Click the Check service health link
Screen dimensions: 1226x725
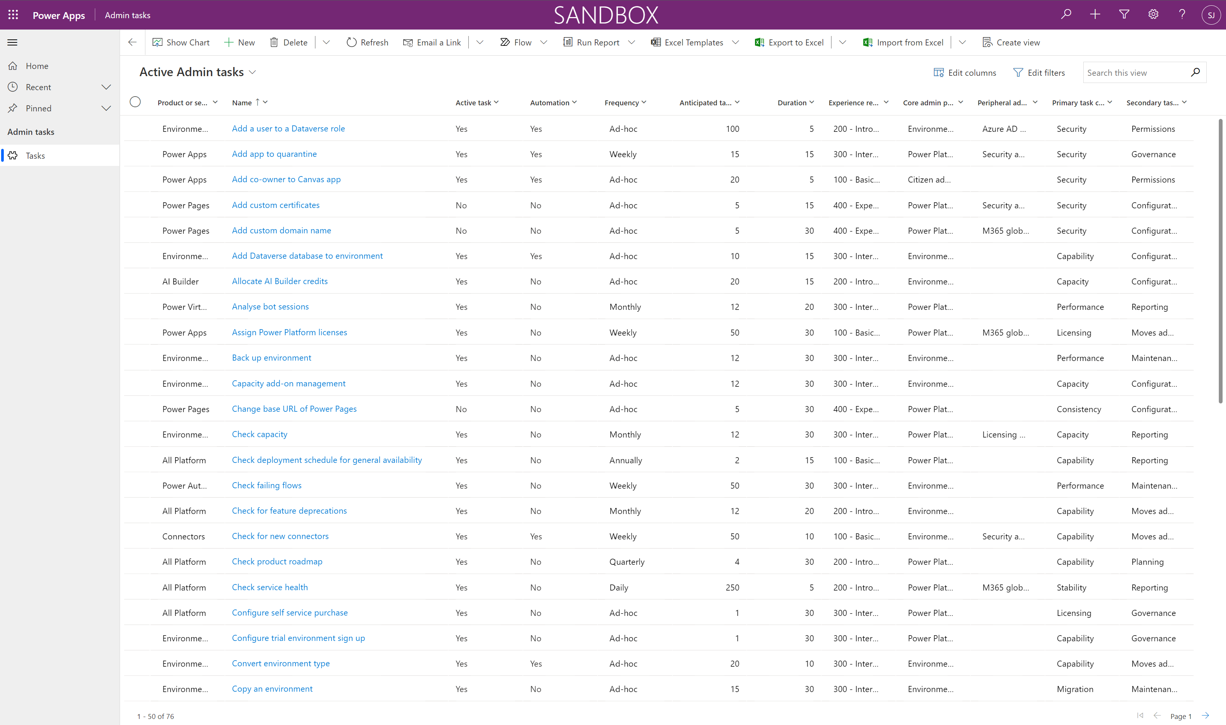[269, 587]
